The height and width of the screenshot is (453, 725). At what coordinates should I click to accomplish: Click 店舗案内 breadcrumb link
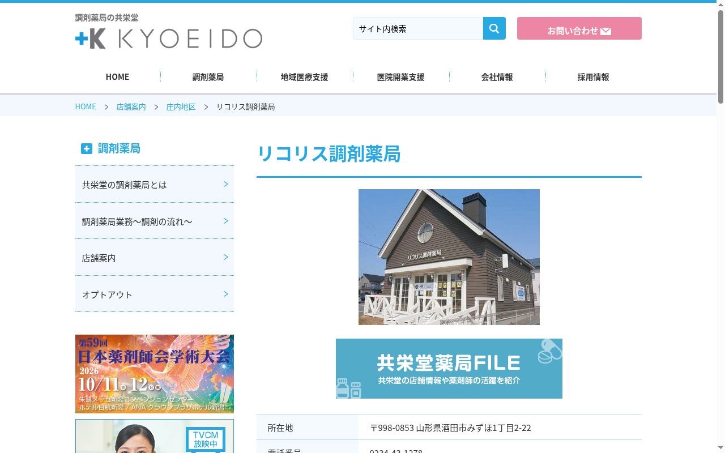tap(131, 106)
